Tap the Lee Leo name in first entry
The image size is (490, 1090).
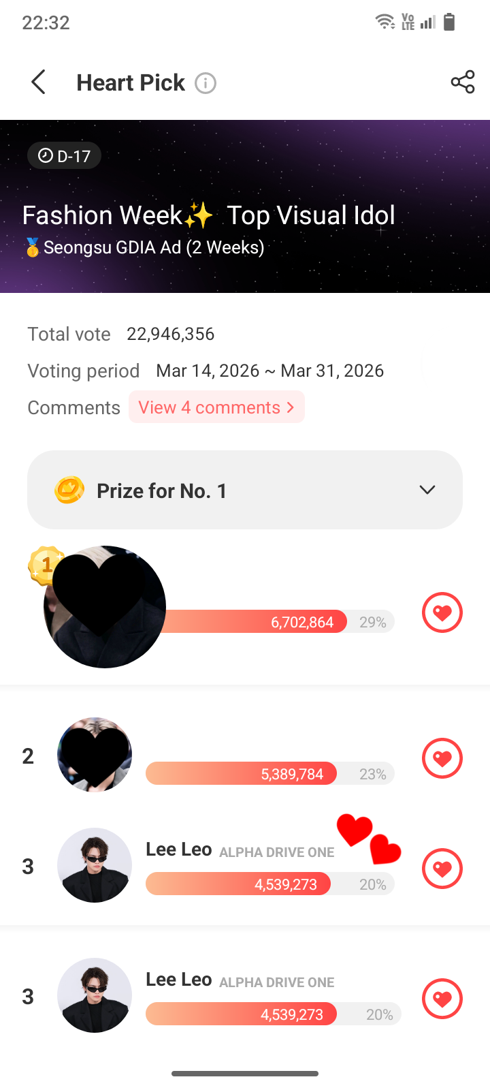click(178, 850)
